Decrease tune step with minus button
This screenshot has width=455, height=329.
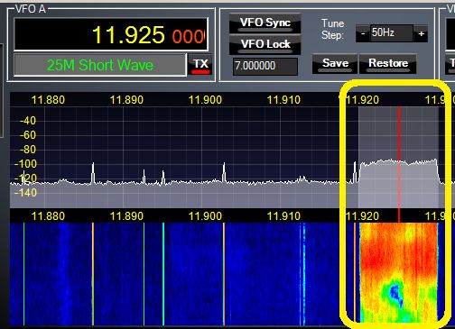click(363, 33)
